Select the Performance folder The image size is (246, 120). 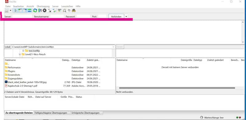[x=14, y=68]
